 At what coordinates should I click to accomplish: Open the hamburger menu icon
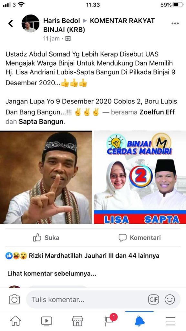point(170,321)
